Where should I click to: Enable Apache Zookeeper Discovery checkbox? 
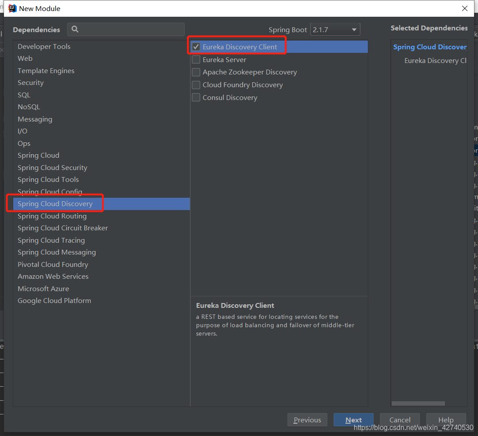click(196, 72)
